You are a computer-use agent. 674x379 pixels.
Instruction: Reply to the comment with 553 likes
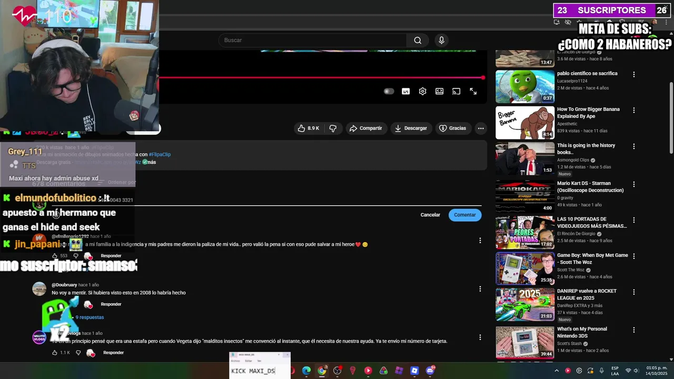[x=111, y=256]
